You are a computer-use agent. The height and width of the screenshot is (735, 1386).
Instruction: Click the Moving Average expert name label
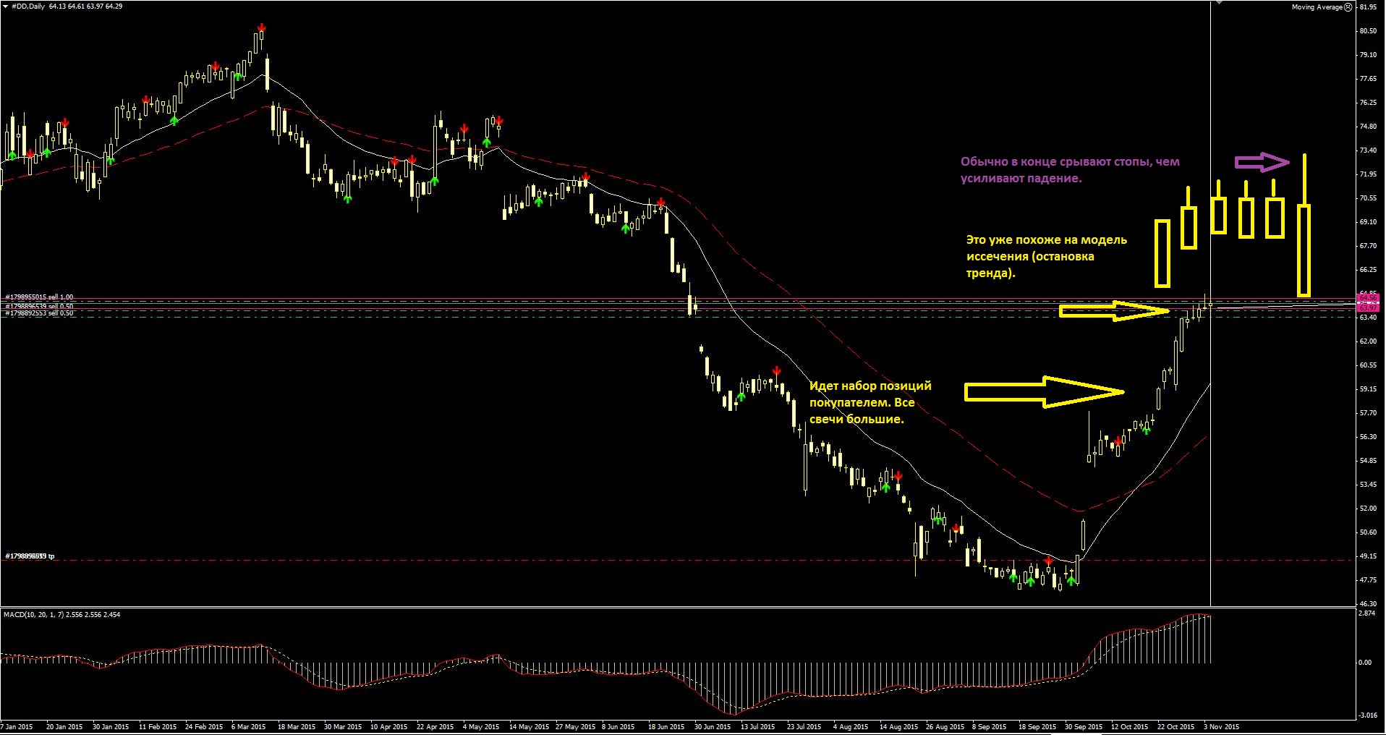[x=1317, y=7]
